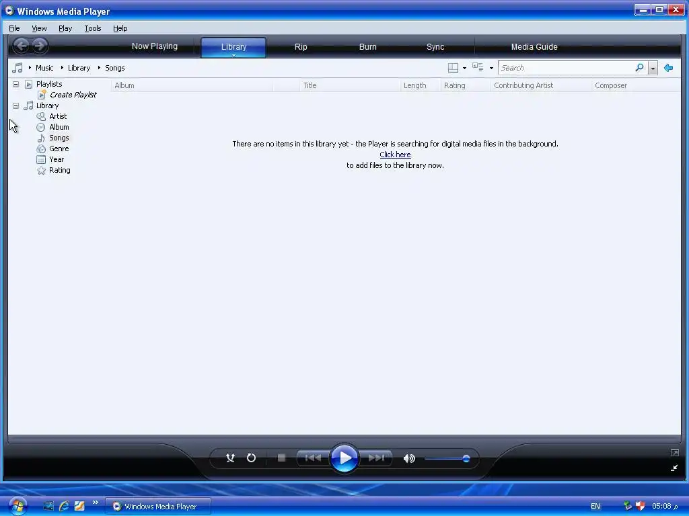Click the search magnifier icon
The height and width of the screenshot is (516, 689).
[x=640, y=68]
